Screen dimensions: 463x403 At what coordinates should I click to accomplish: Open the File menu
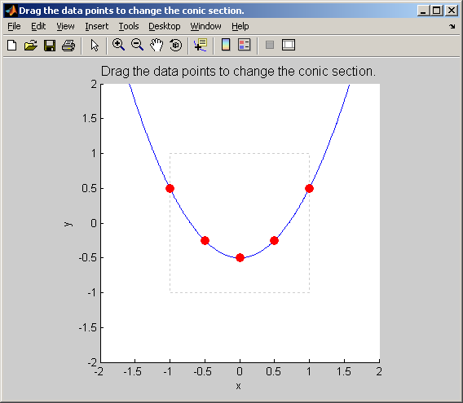tap(14, 26)
